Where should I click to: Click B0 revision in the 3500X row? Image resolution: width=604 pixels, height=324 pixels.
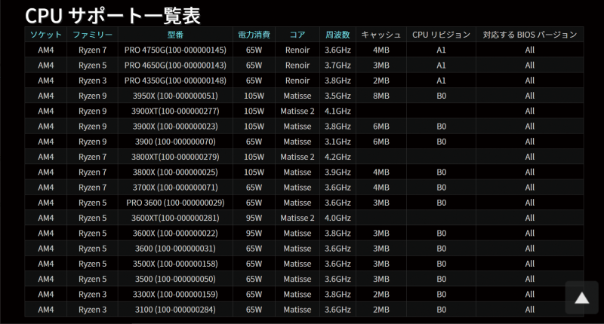pos(441,264)
